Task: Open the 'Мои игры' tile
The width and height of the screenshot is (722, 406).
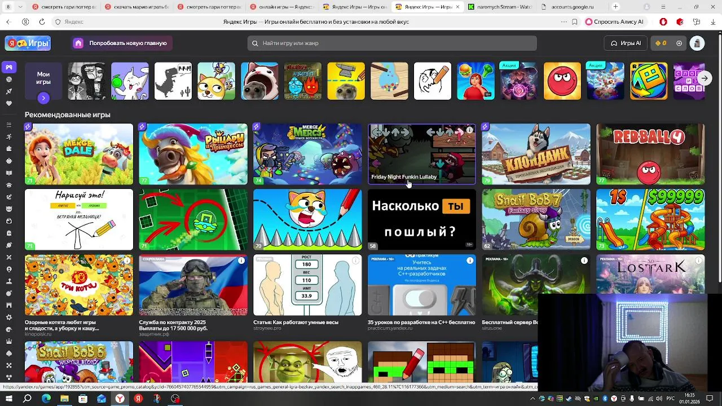Action: [43, 81]
